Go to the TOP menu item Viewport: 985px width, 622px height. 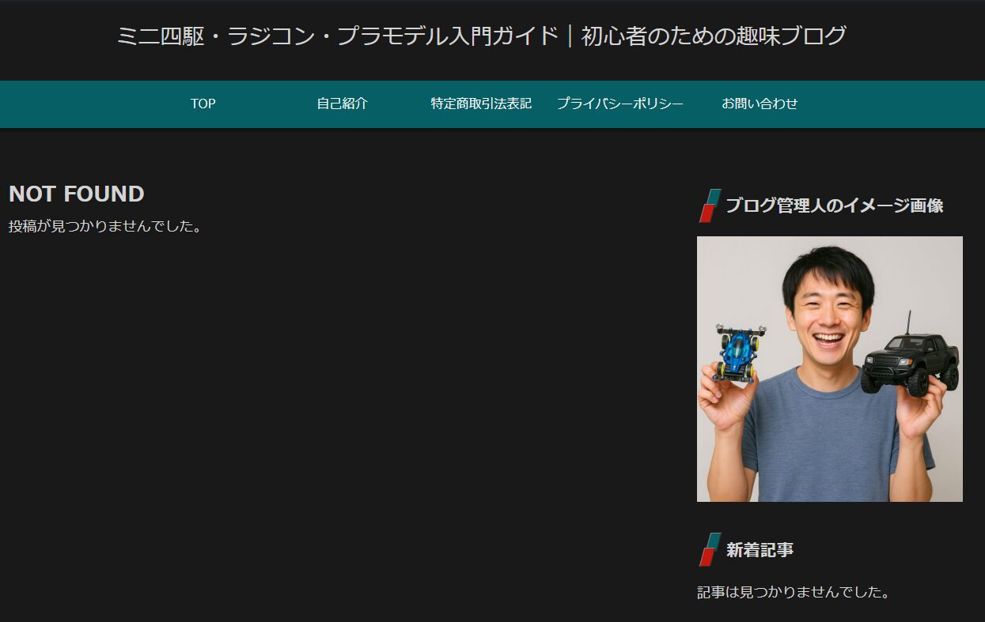coord(203,104)
